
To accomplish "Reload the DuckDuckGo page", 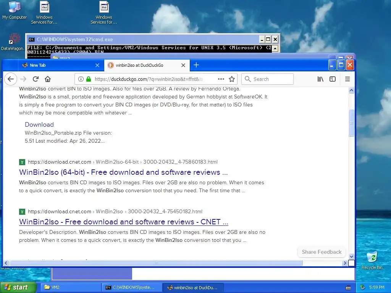I will click(x=36, y=79).
